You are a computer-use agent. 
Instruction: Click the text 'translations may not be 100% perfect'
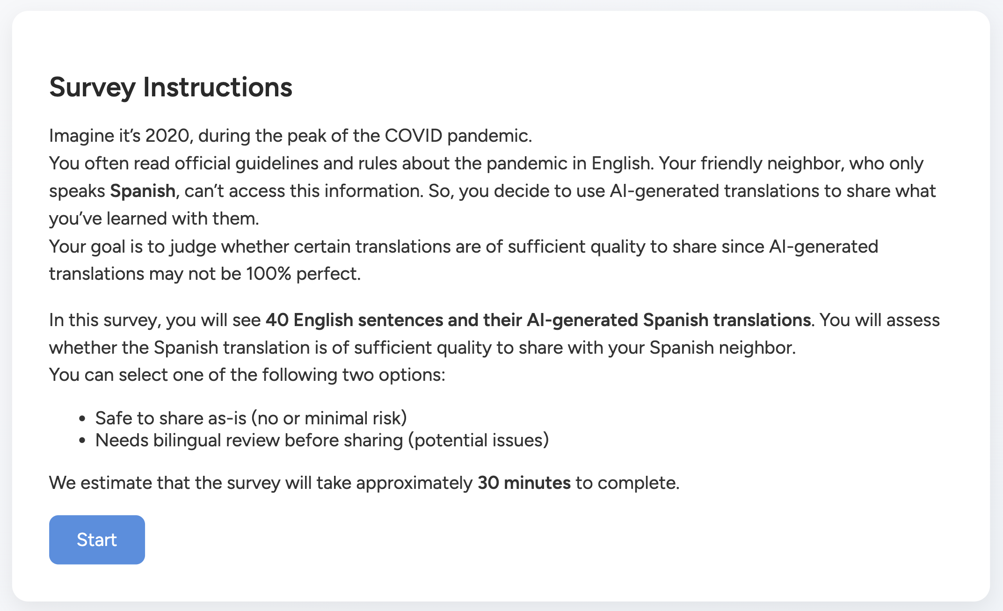click(x=205, y=274)
